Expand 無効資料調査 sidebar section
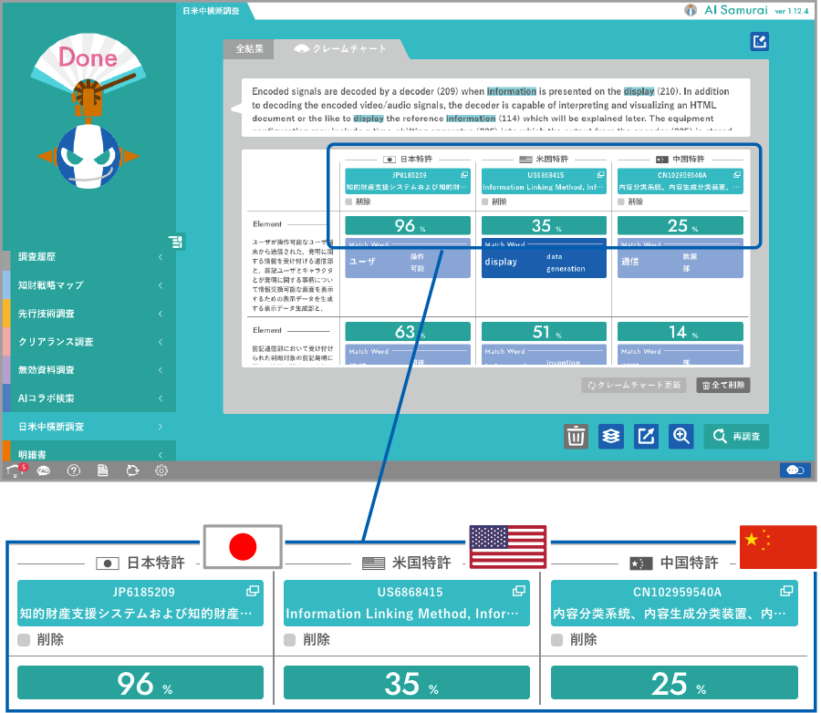Viewport: 821px width, 713px height. click(x=88, y=370)
